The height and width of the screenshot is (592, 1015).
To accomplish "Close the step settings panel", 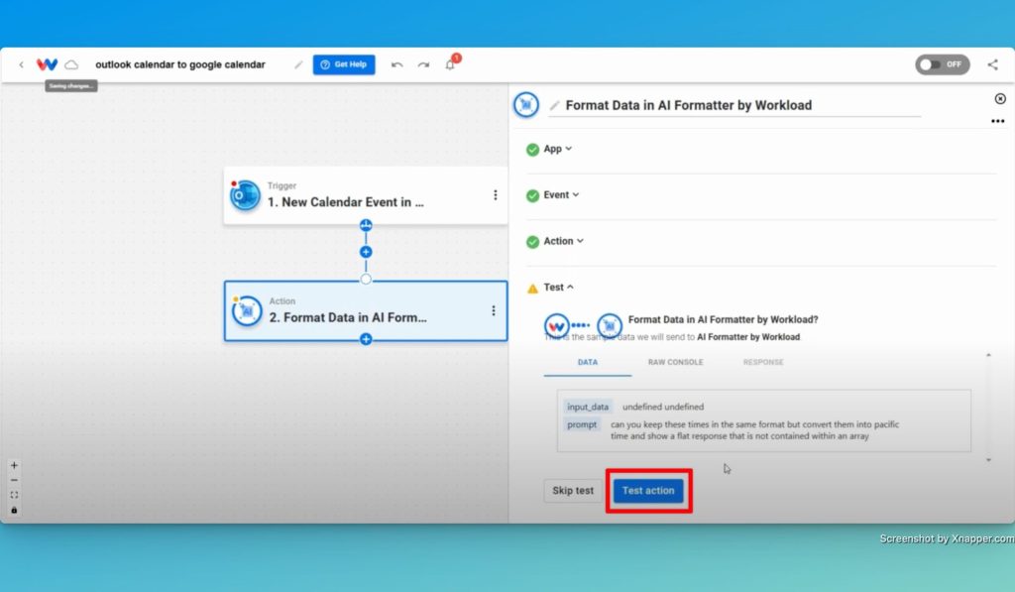I will tap(1000, 98).
